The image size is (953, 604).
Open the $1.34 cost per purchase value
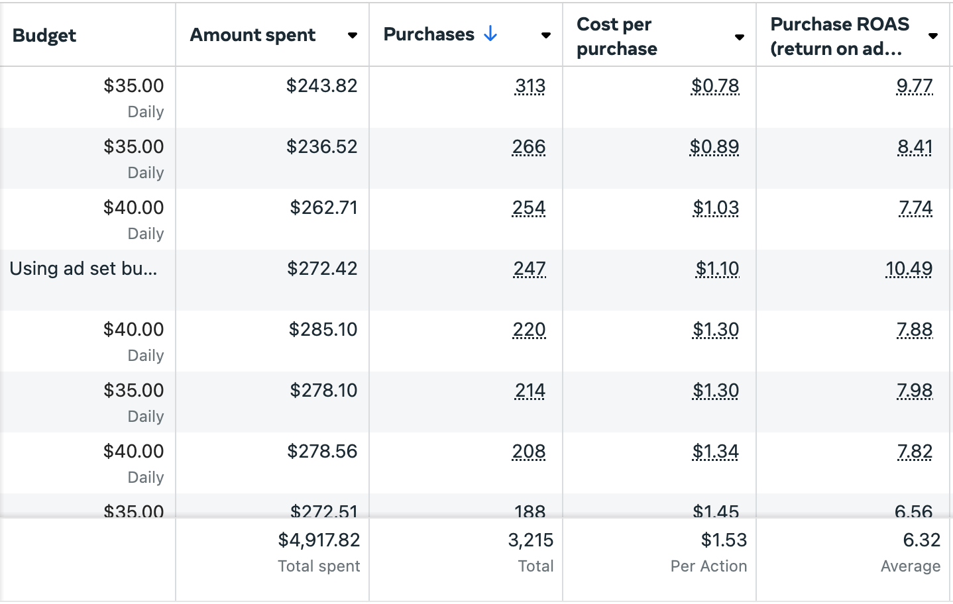[716, 452]
